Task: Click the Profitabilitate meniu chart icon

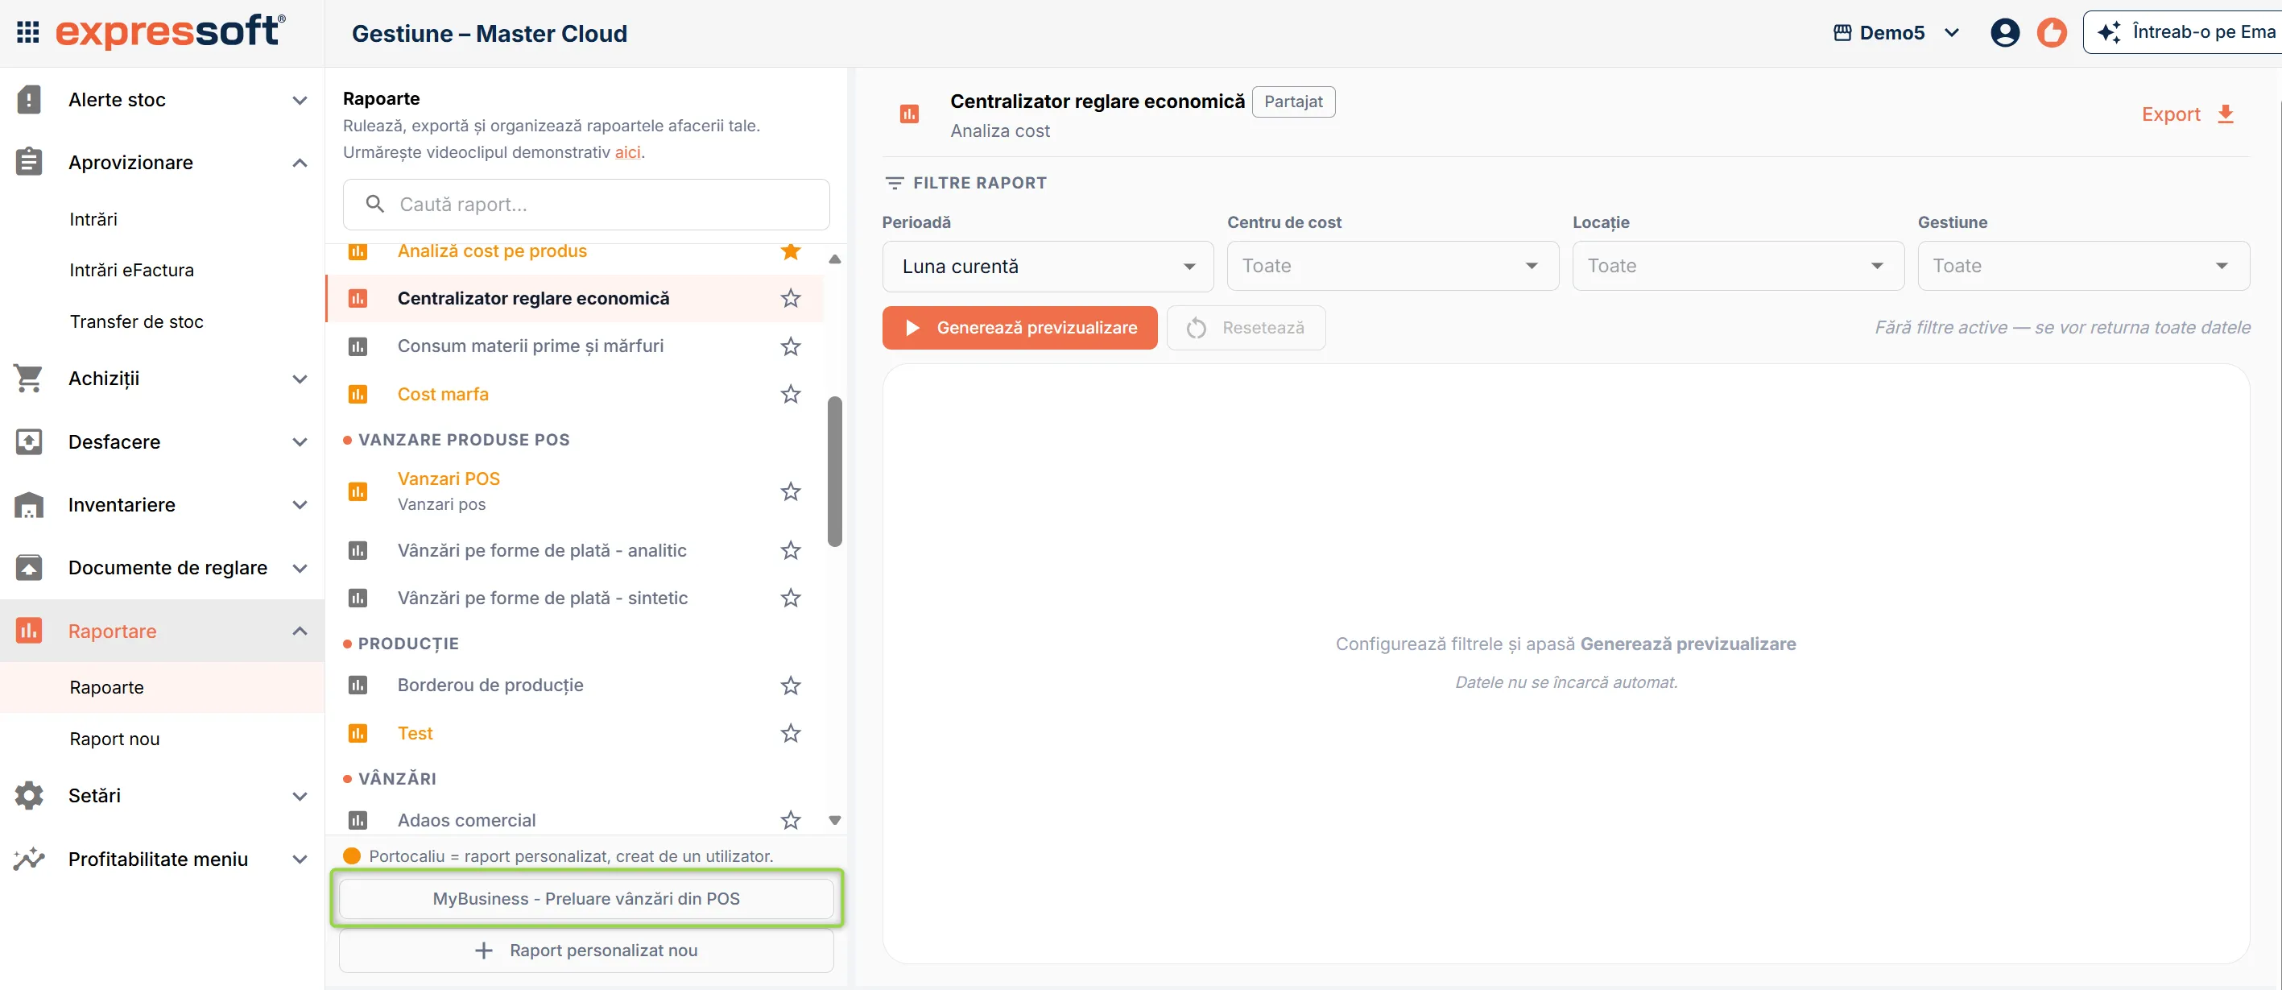Action: [29, 858]
